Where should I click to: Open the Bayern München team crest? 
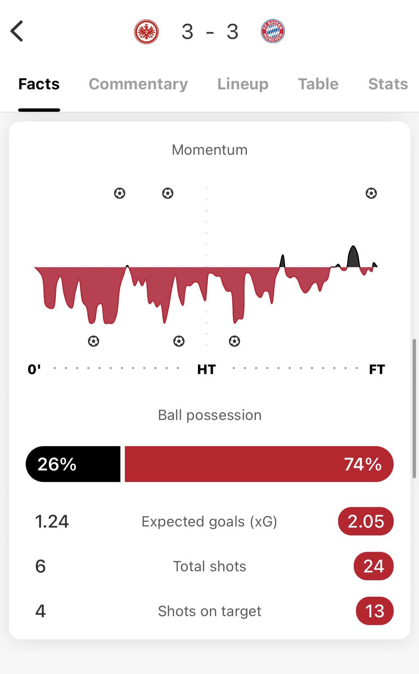pyautogui.click(x=273, y=31)
